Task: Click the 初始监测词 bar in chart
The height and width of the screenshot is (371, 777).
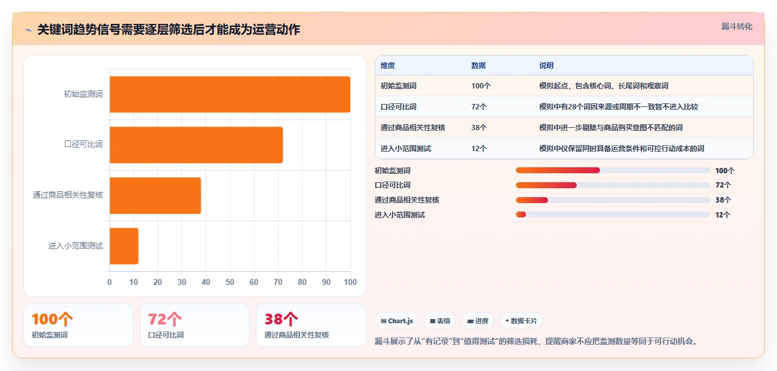Action: click(x=230, y=94)
